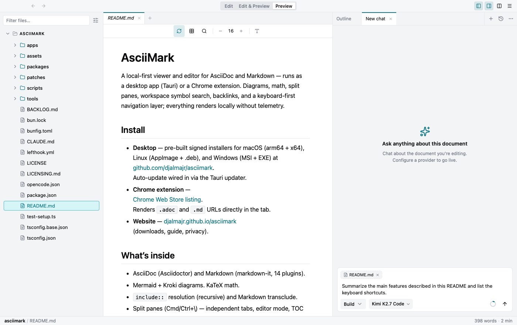
Task: Open bun.lock file
Action: pyautogui.click(x=51, y=120)
